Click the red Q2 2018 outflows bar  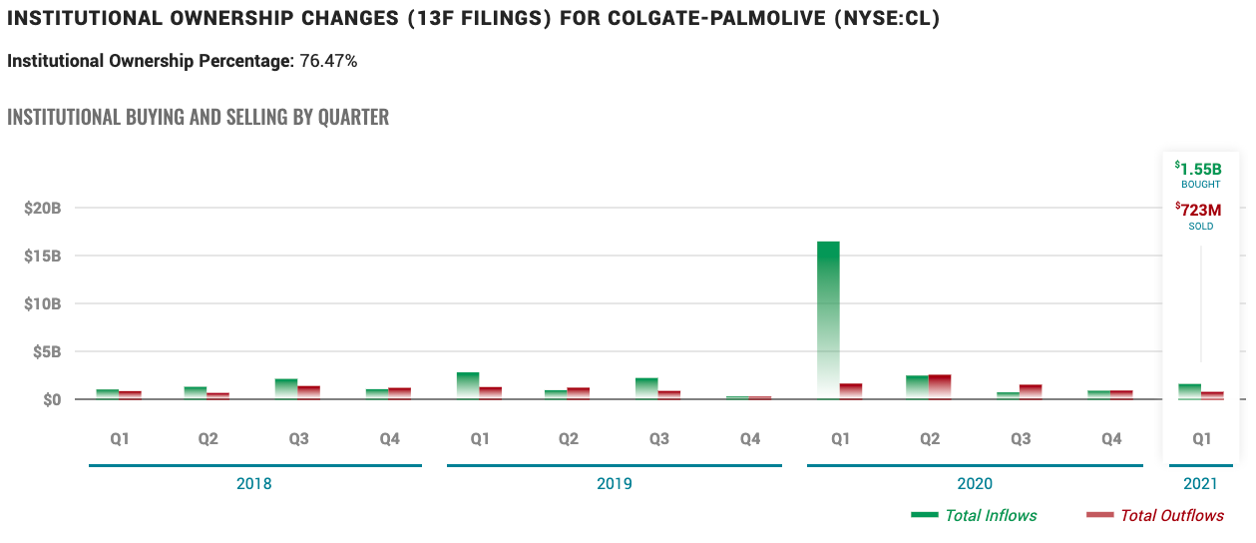click(218, 396)
